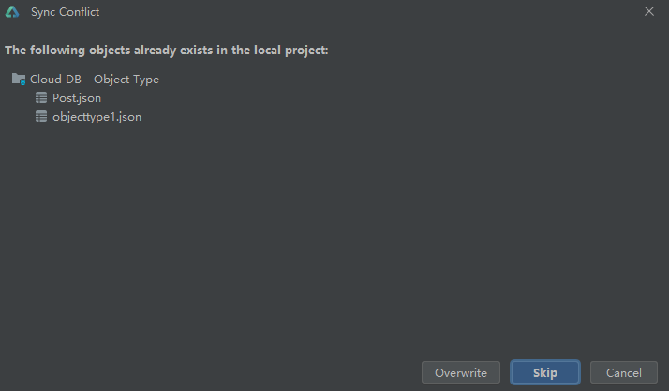
Task: Click the objecttype1.json table icon
Action: tap(41, 117)
